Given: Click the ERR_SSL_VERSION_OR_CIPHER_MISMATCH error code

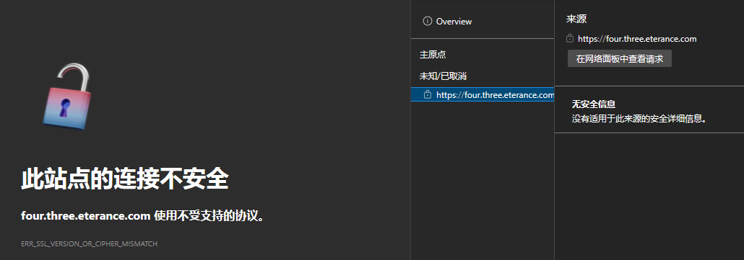Looking at the screenshot, I should coord(89,244).
